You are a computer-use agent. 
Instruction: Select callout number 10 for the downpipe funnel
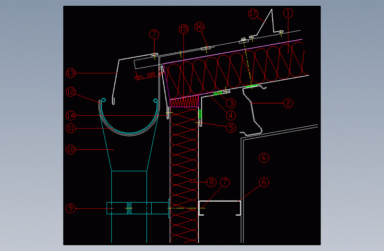pos(71,150)
